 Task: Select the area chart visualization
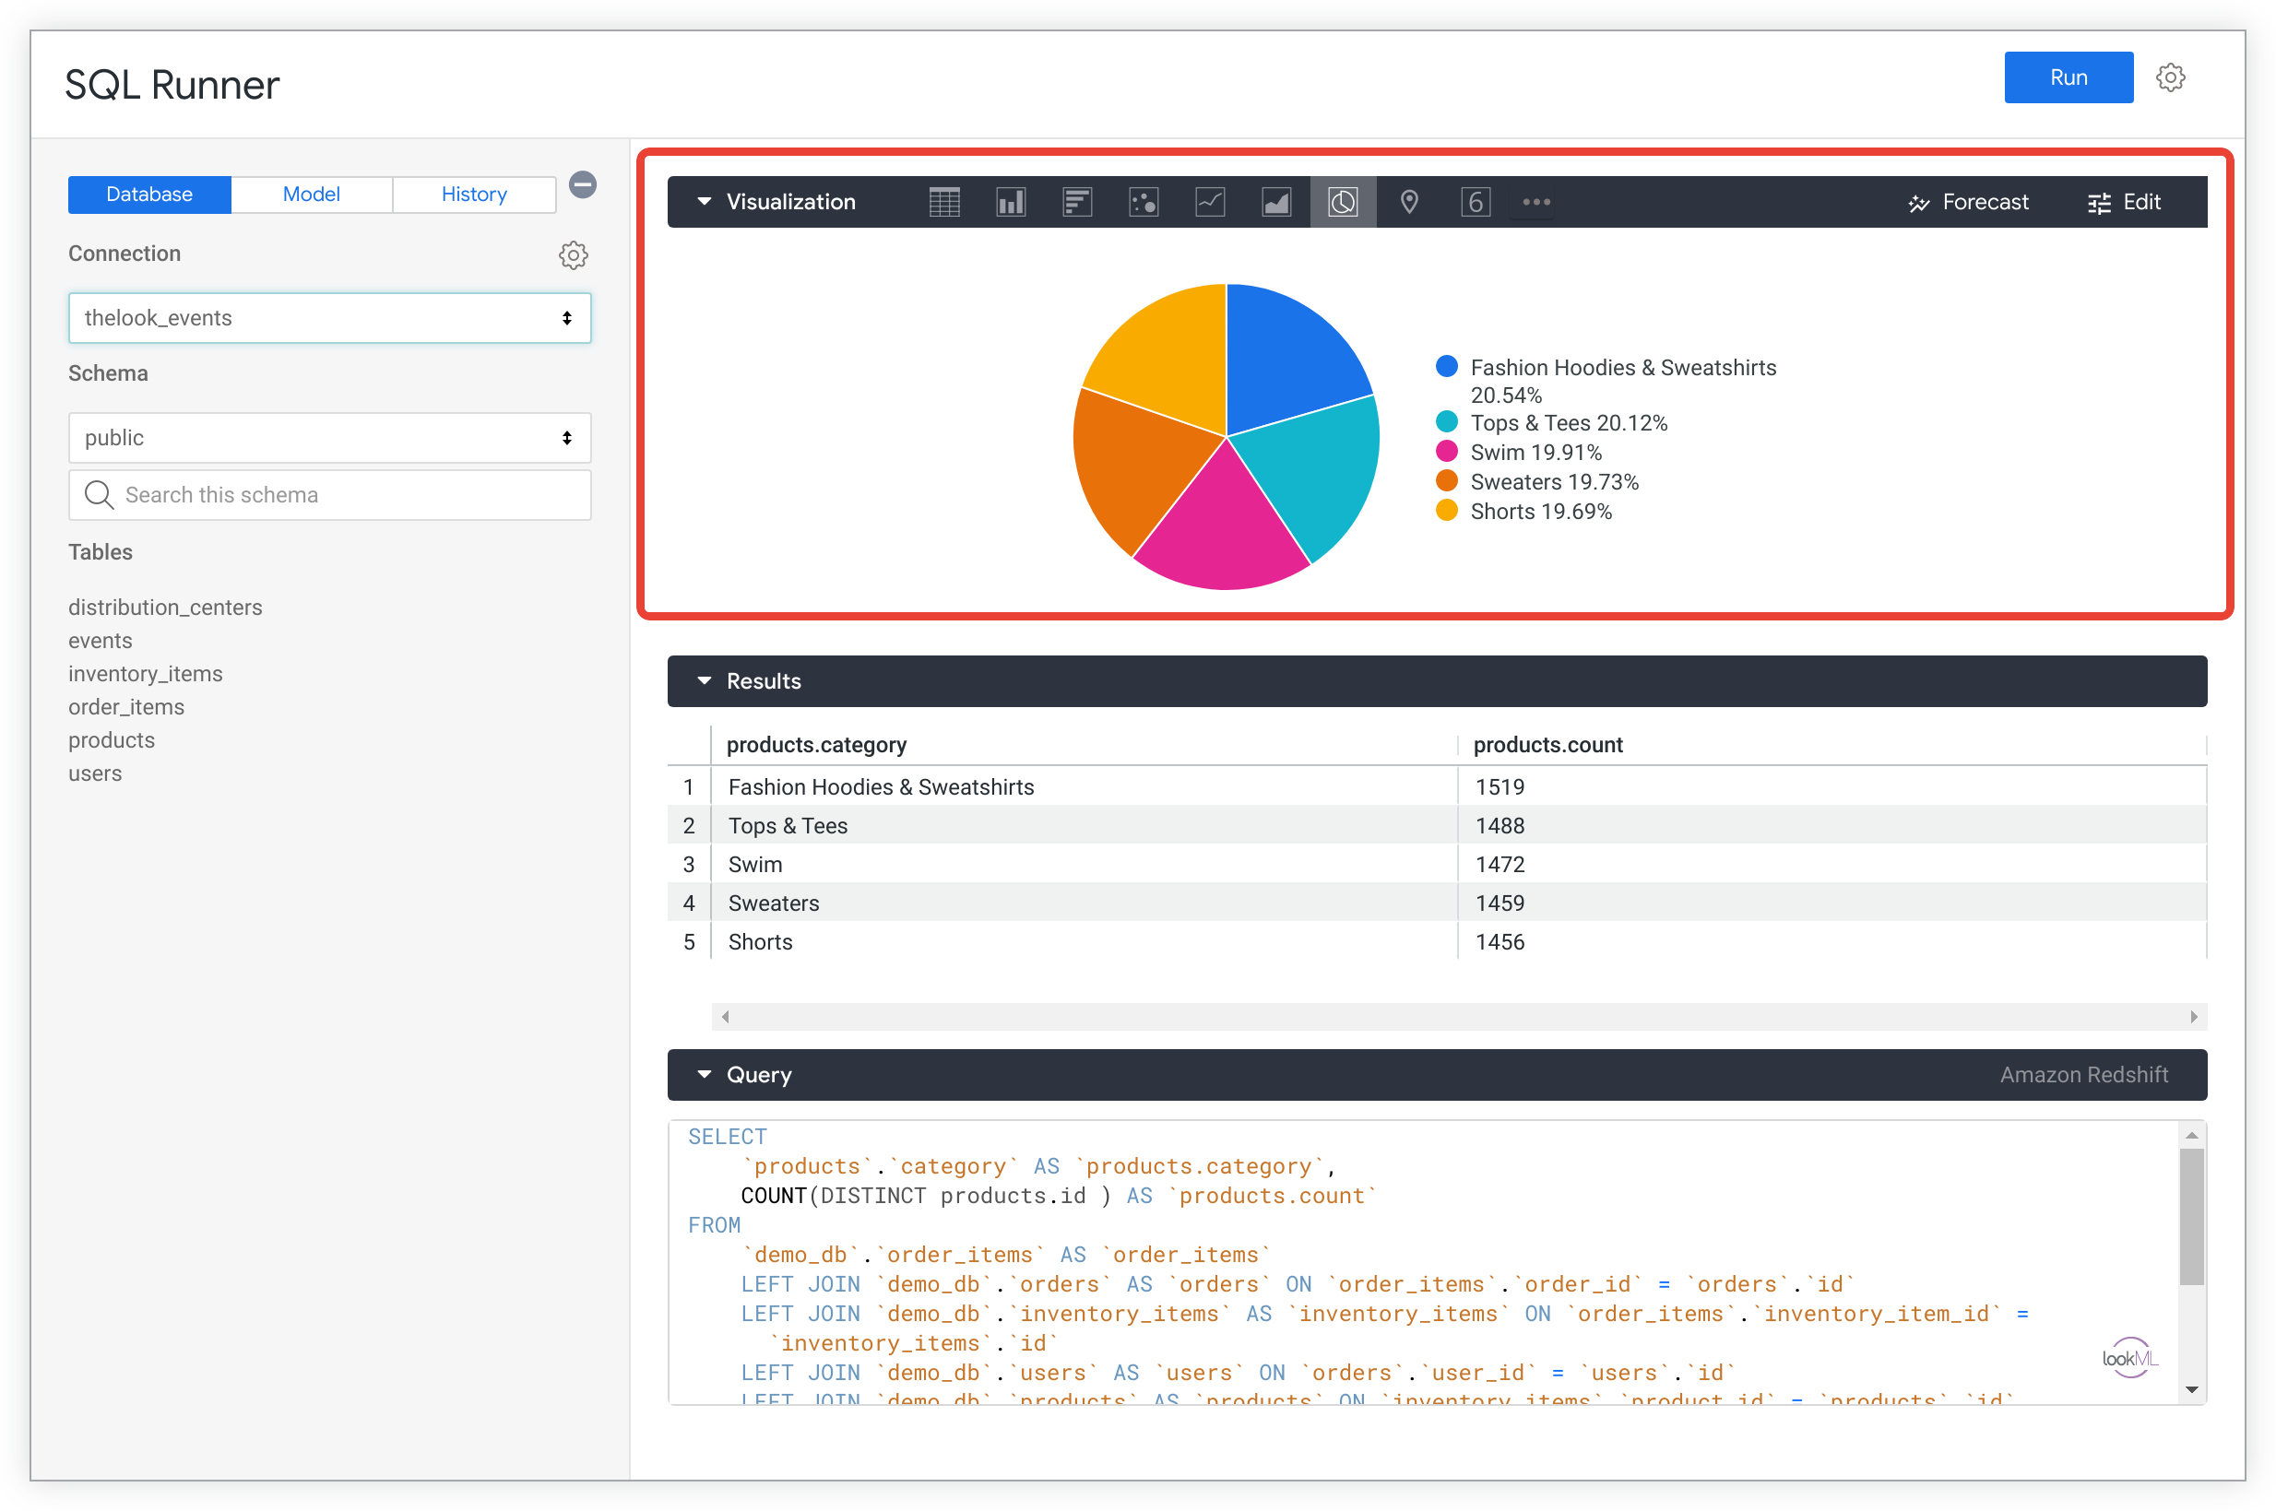1276,201
